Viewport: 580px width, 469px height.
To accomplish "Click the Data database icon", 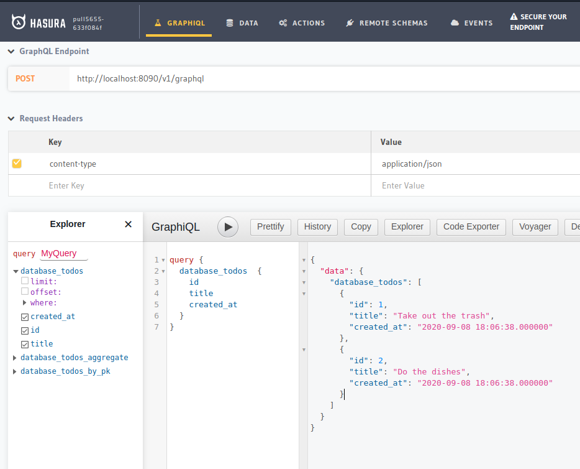I will click(230, 23).
